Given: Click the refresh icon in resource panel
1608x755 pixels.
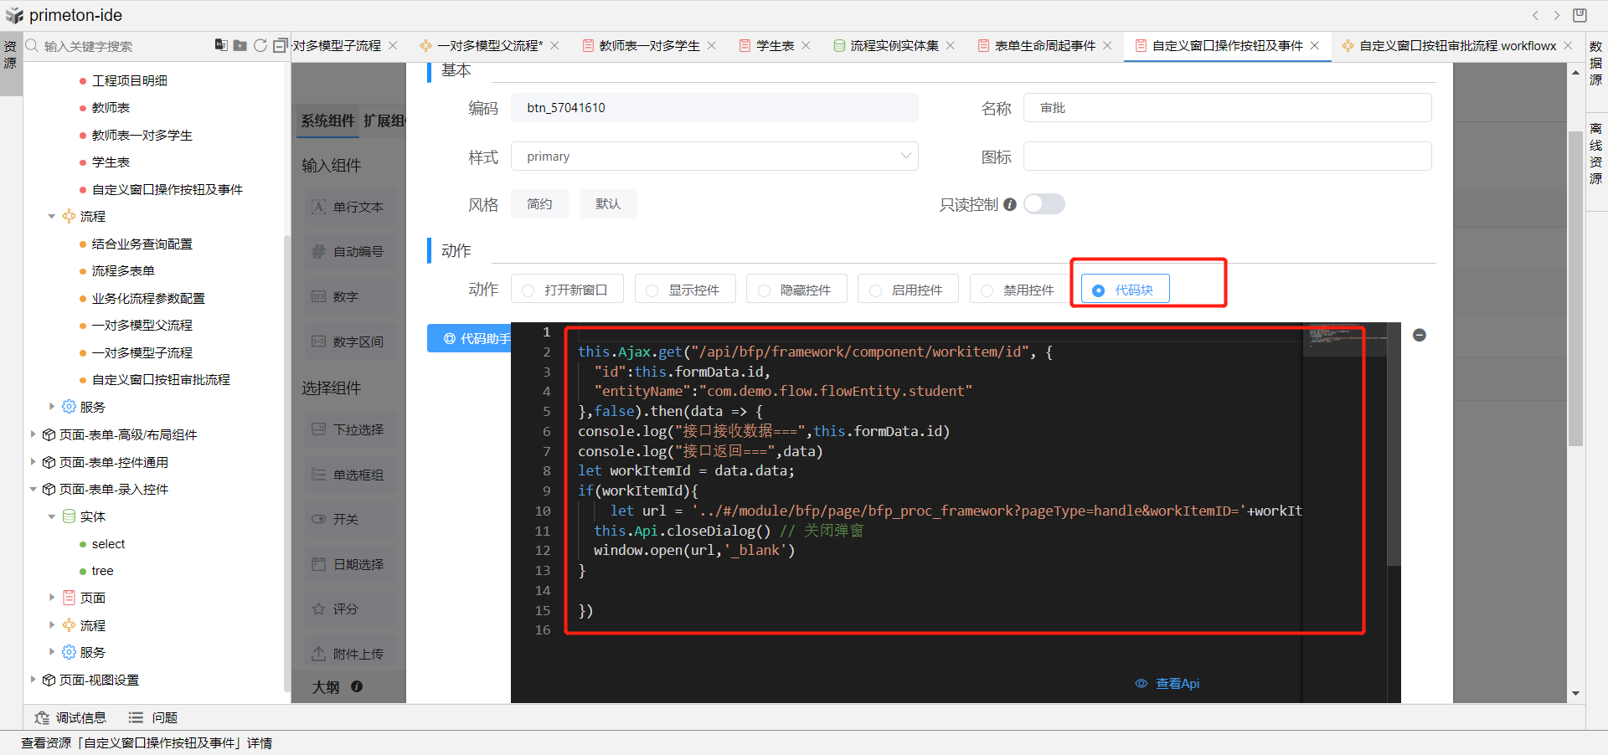Looking at the screenshot, I should point(260,45).
